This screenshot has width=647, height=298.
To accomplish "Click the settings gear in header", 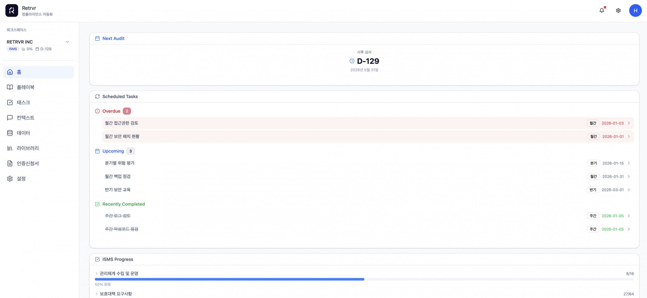I will pos(618,10).
